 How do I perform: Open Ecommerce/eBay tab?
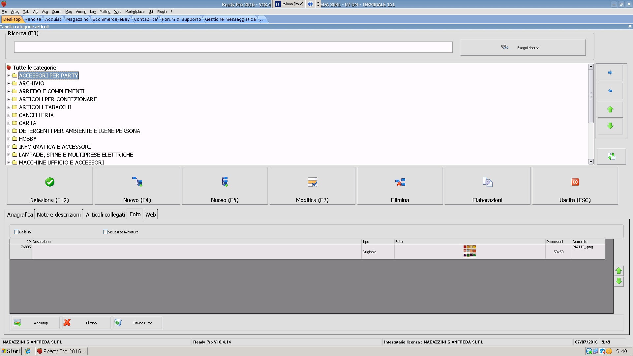pos(111,19)
